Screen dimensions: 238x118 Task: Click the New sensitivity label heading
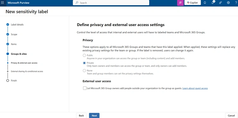coord(27,11)
